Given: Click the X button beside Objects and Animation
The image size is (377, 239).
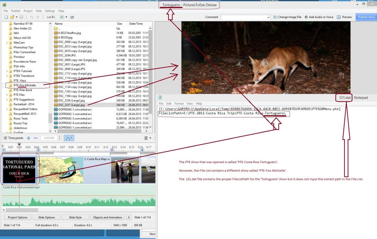Looking at the screenshot, I should [128, 217].
